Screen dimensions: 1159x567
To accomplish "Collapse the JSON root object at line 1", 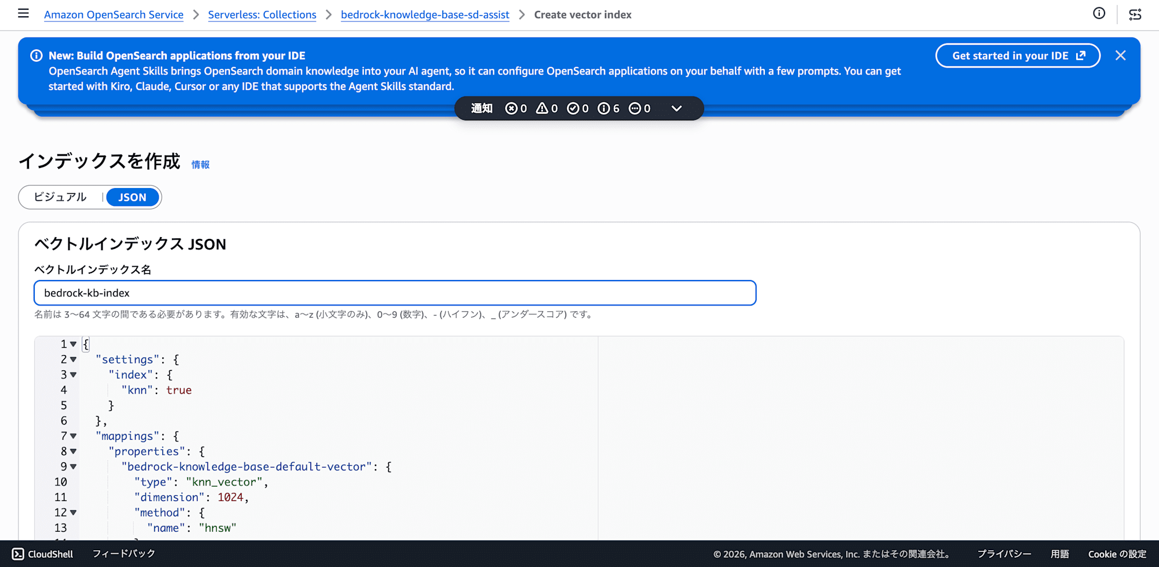I will [74, 344].
